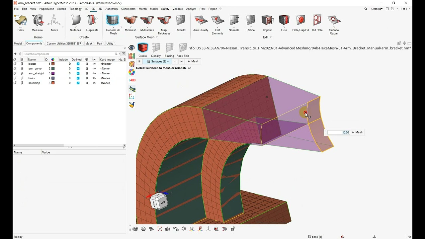This screenshot has width=425, height=239.
Task: Click the guide bar reset button
Action: pos(181,61)
